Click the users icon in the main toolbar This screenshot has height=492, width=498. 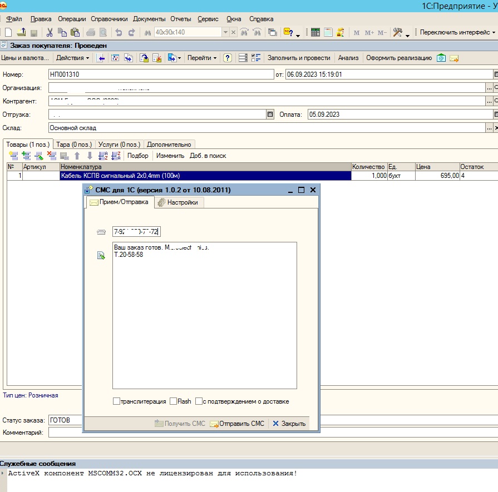click(341, 32)
